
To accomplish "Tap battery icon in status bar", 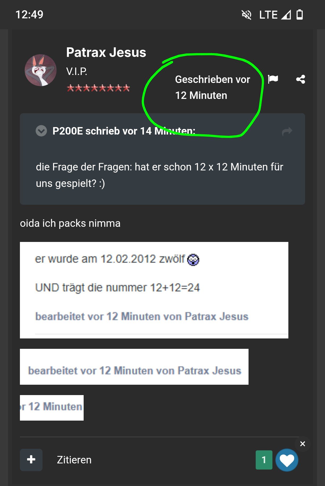I will pos(300,15).
